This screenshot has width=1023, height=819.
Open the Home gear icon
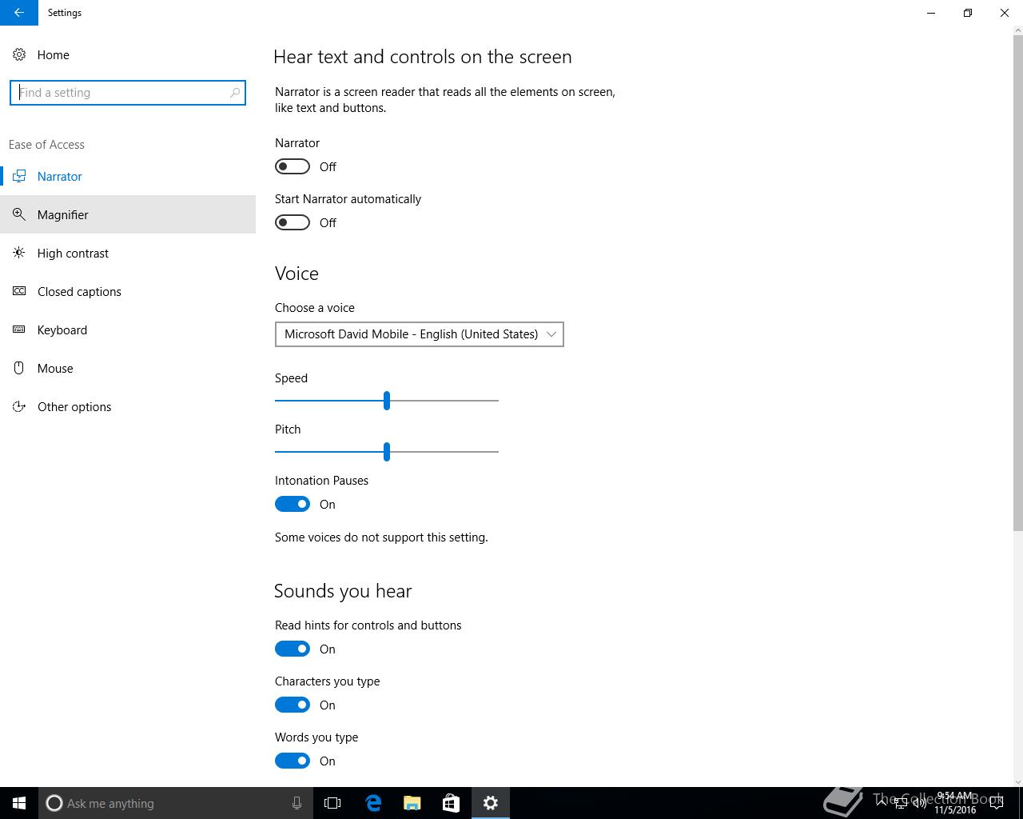[19, 54]
